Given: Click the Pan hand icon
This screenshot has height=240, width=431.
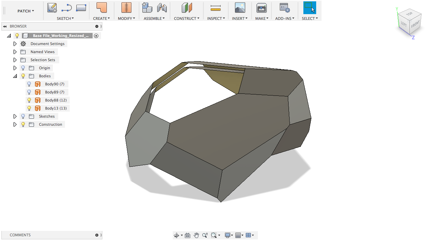Looking at the screenshot, I should coord(196,235).
